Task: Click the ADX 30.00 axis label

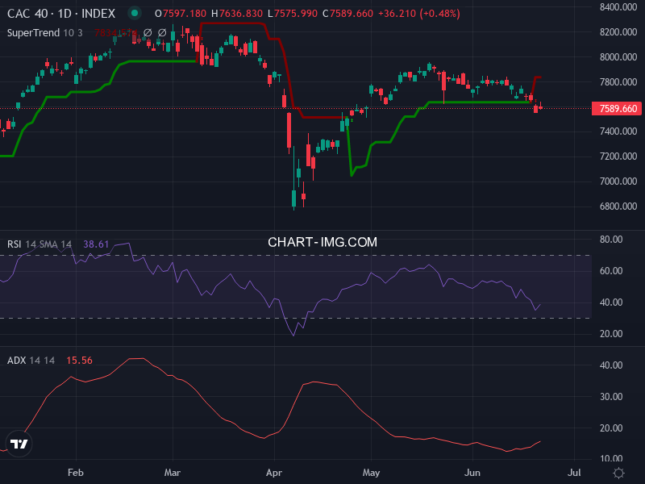Action: [x=611, y=397]
